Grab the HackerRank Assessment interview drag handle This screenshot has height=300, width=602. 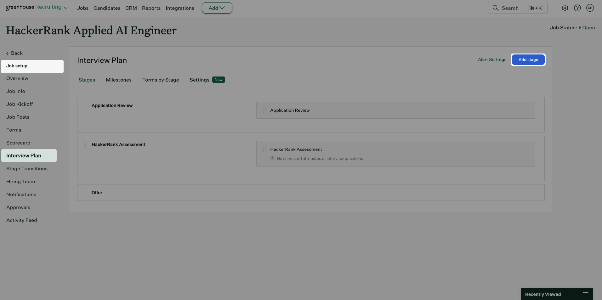click(x=264, y=149)
